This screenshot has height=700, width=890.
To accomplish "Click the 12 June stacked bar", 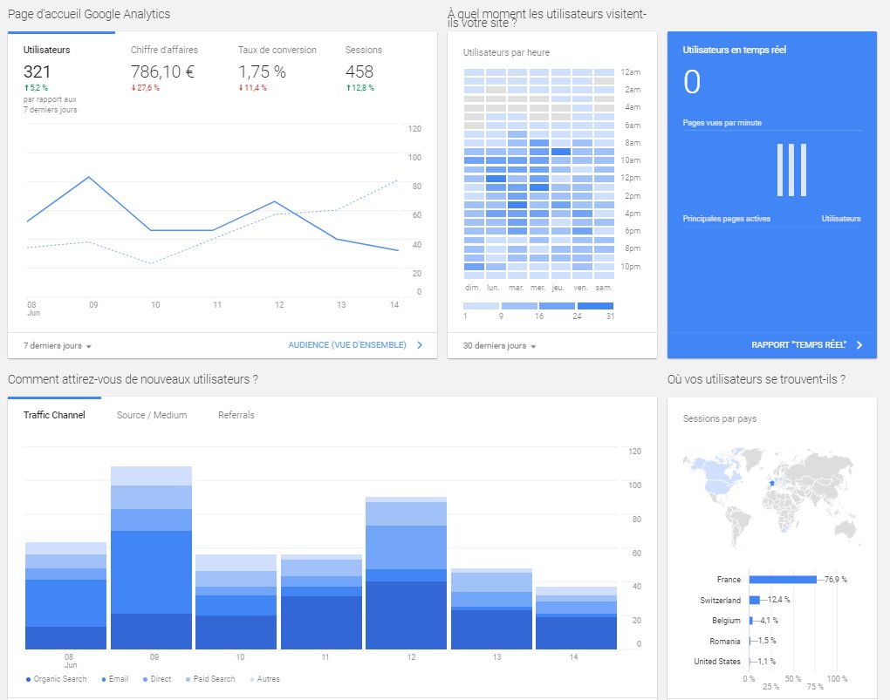I will (406, 573).
